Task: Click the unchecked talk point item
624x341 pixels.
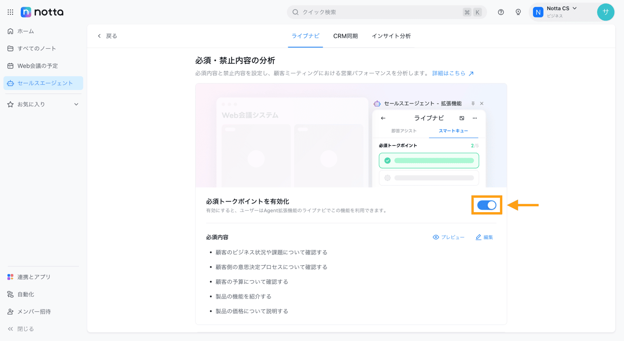Action: pos(429,178)
